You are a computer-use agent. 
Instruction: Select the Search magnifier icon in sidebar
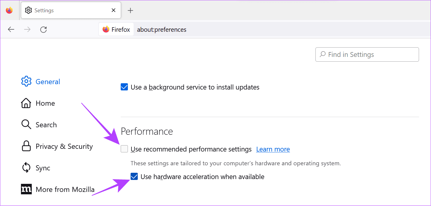tap(26, 125)
